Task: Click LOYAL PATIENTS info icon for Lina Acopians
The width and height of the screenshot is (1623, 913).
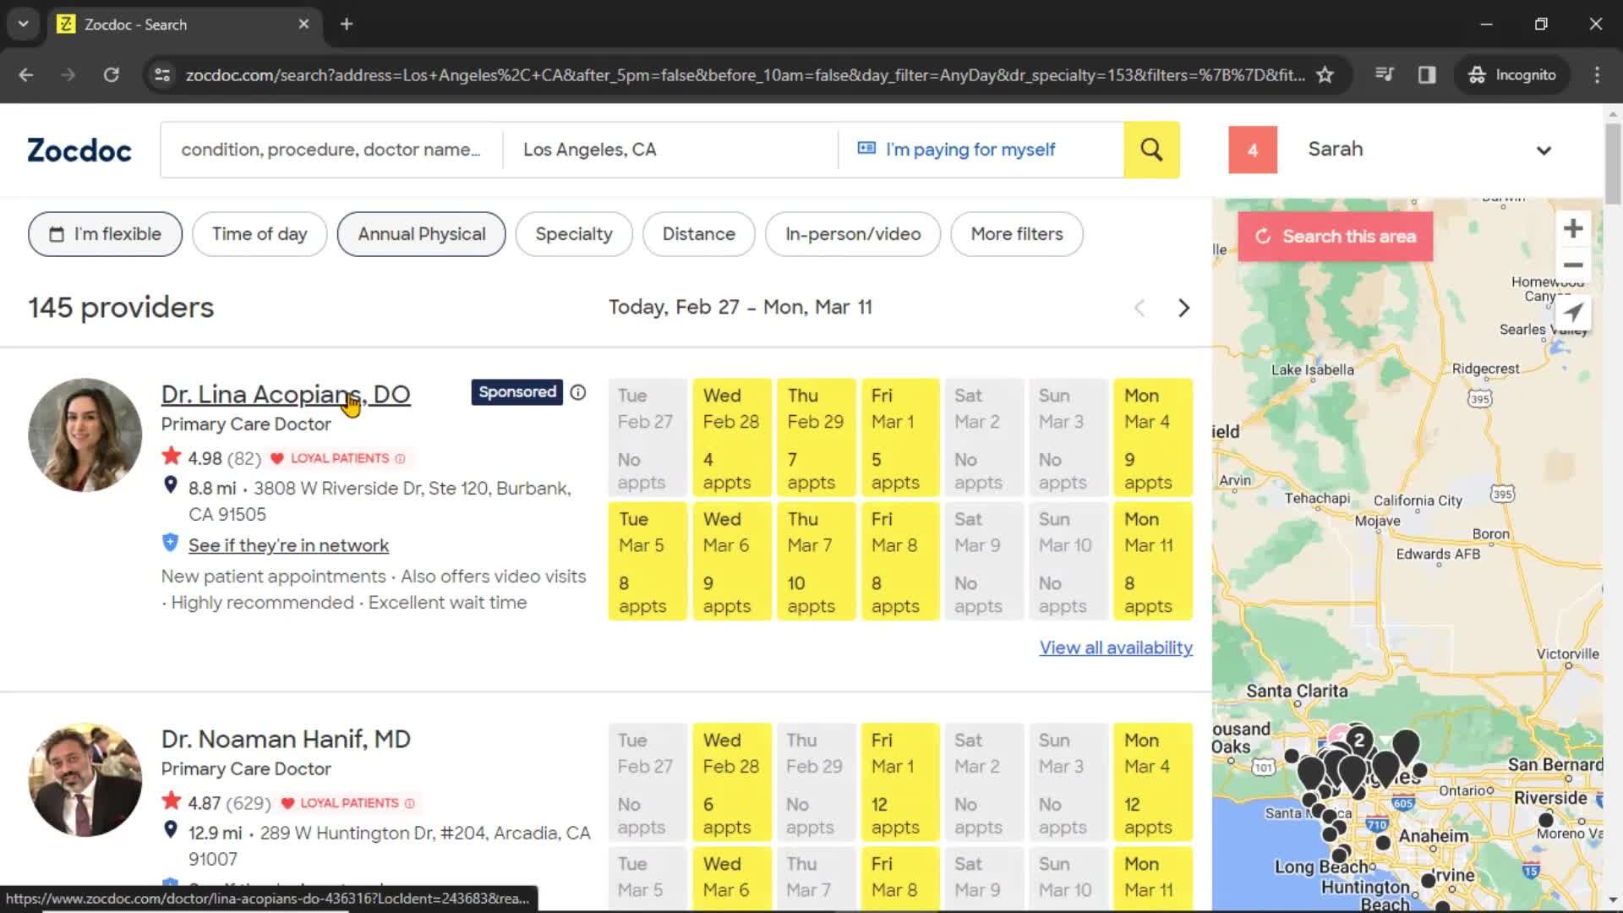Action: [401, 459]
